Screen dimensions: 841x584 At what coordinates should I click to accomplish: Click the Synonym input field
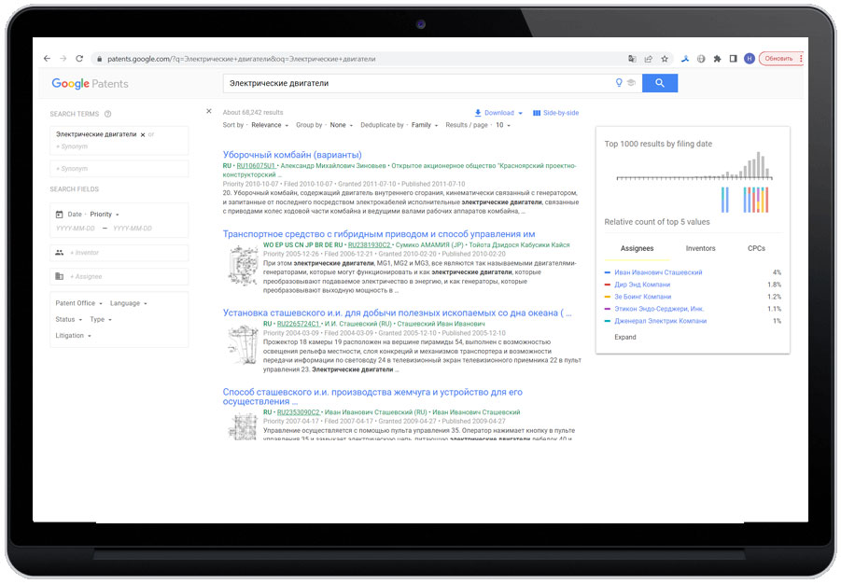(x=74, y=146)
